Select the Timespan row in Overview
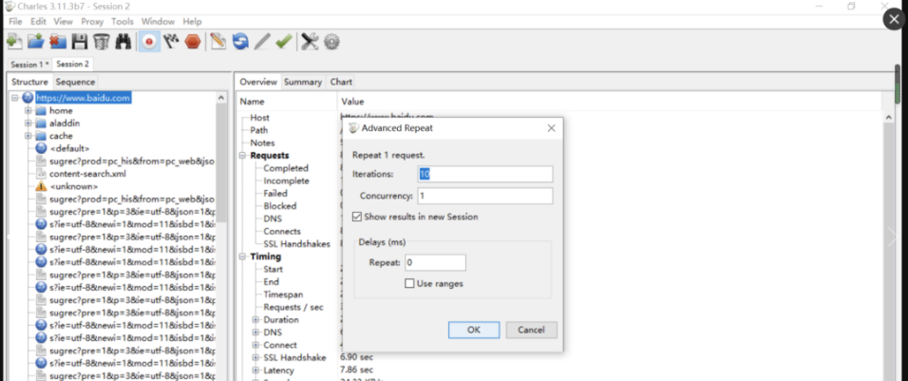Screen dimensions: 908x381 coord(283,295)
